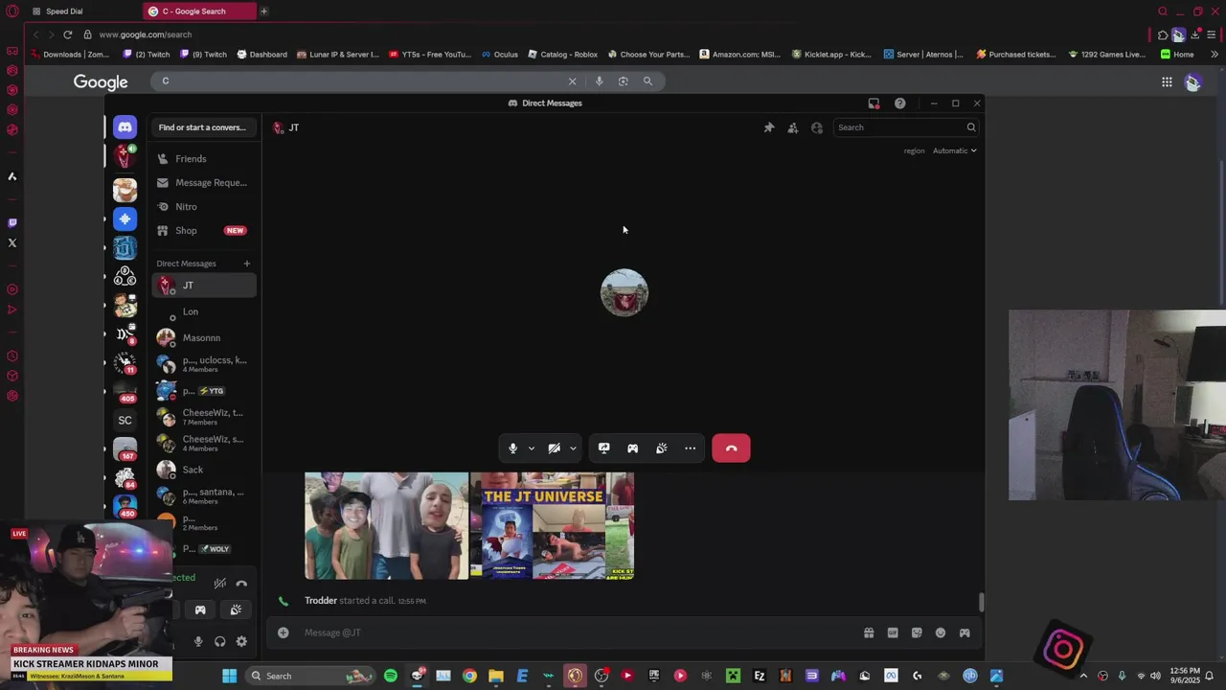Select the JT direct message
The height and width of the screenshot is (690, 1226).
pyautogui.click(x=204, y=286)
